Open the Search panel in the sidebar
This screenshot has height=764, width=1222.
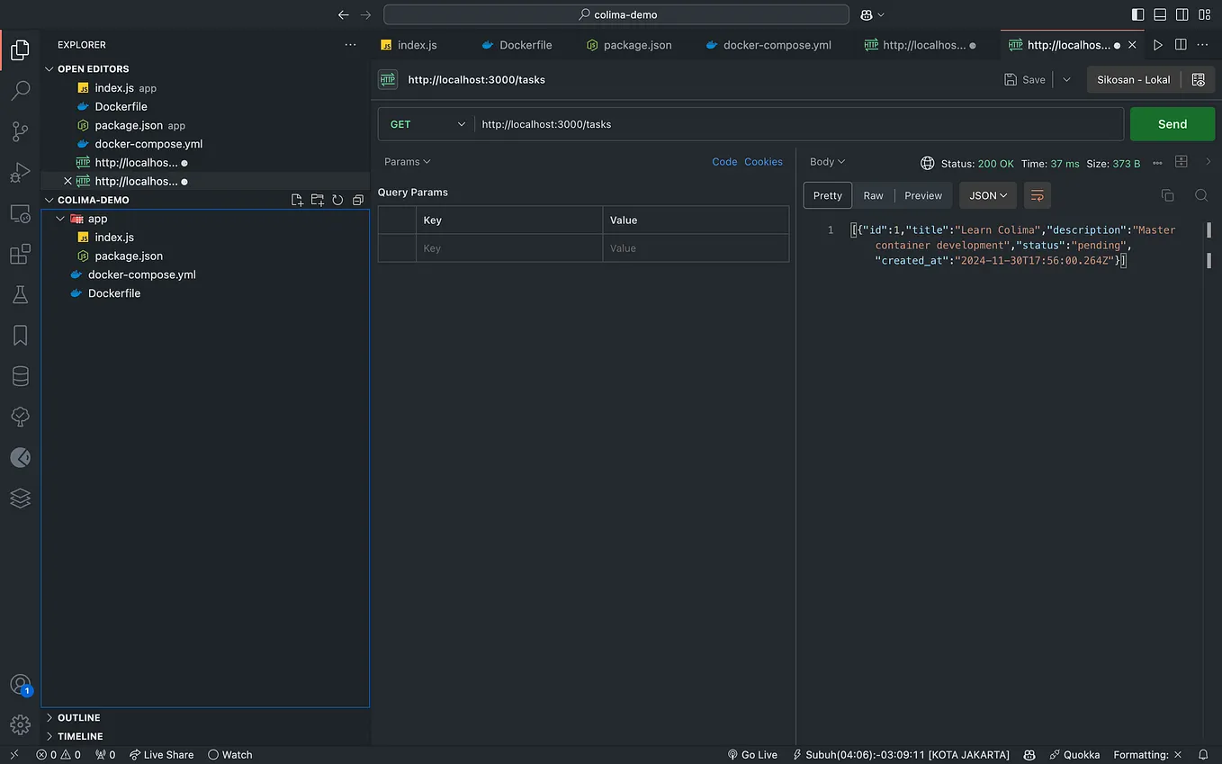(x=20, y=90)
